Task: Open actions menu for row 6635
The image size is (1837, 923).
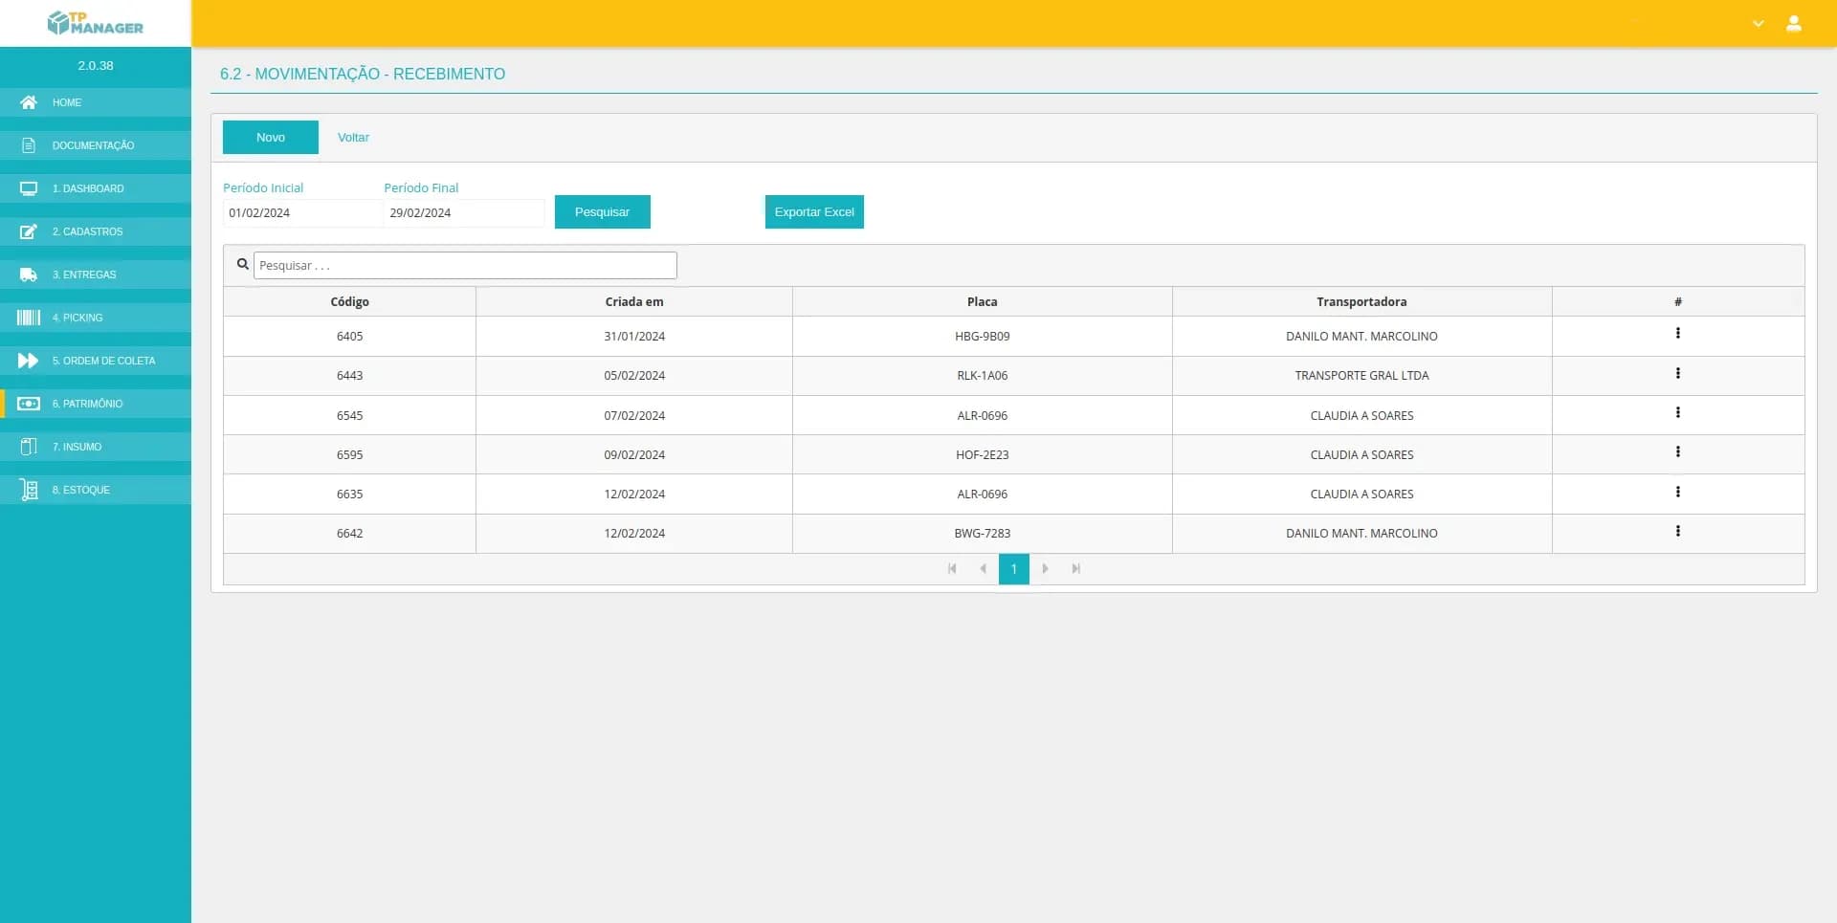Action: click(x=1677, y=492)
